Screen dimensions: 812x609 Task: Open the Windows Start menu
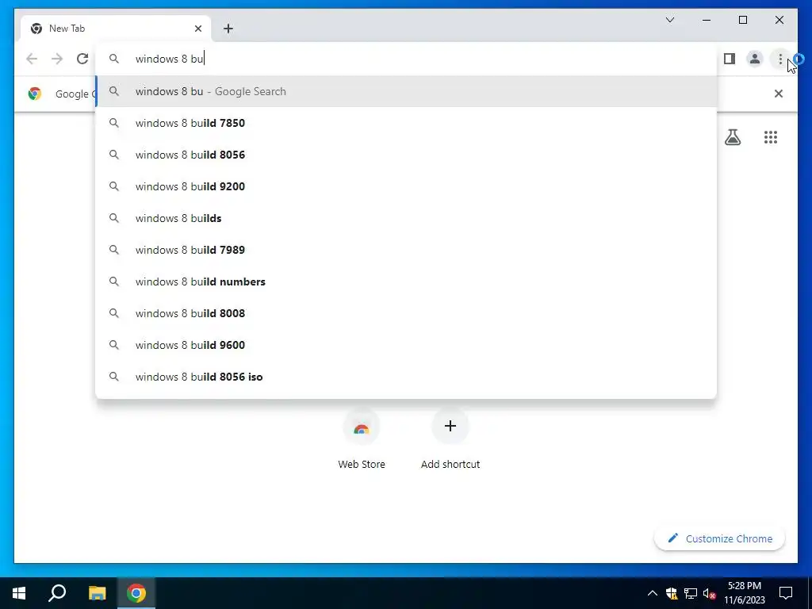pos(19,593)
